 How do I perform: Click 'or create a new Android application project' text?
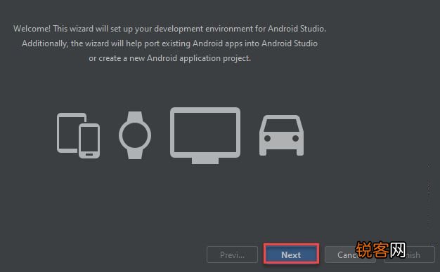(169, 58)
